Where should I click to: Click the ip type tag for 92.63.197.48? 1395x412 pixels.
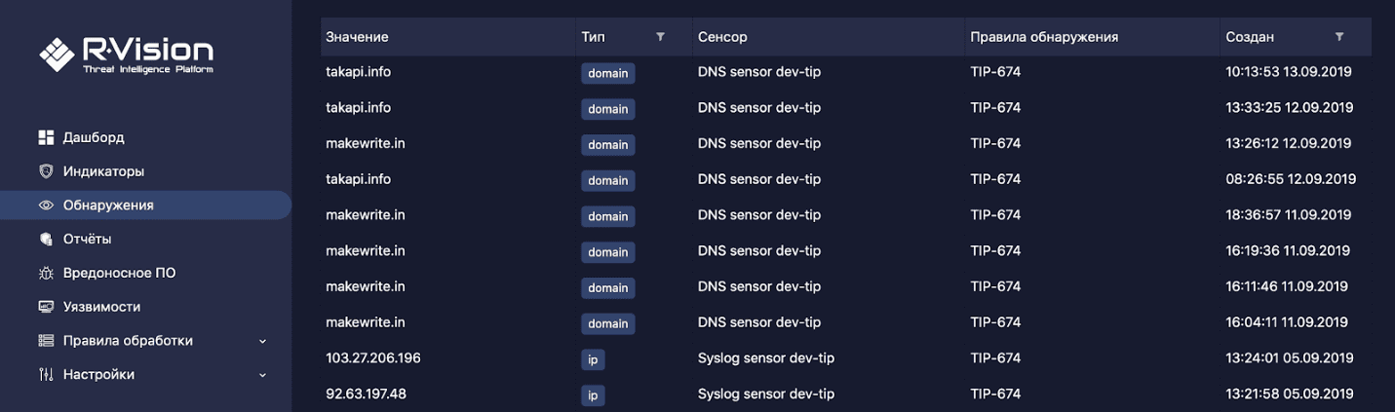click(x=592, y=395)
